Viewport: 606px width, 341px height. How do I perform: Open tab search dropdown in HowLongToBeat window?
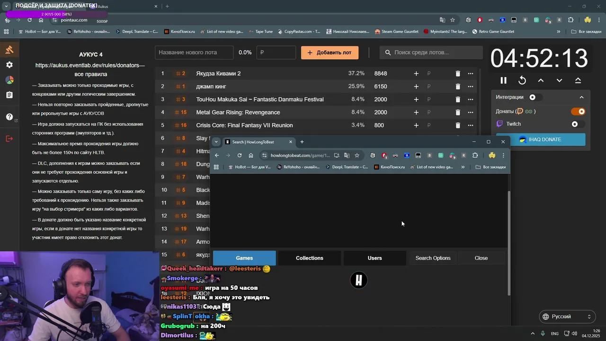216,142
